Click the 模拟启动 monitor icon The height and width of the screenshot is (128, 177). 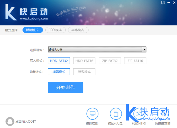pos(92,114)
